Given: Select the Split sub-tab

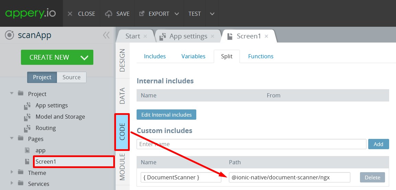Looking at the screenshot, I should (x=227, y=56).
